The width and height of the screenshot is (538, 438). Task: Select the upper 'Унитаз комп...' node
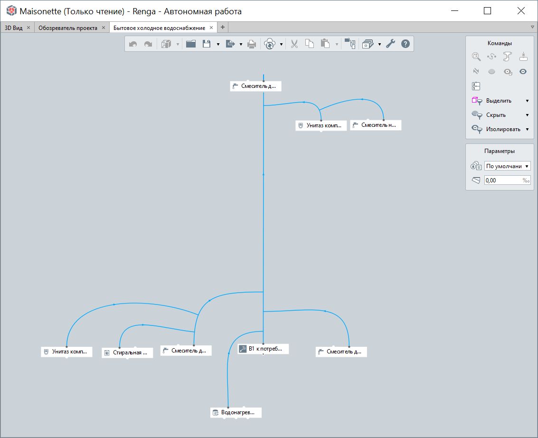pos(321,125)
